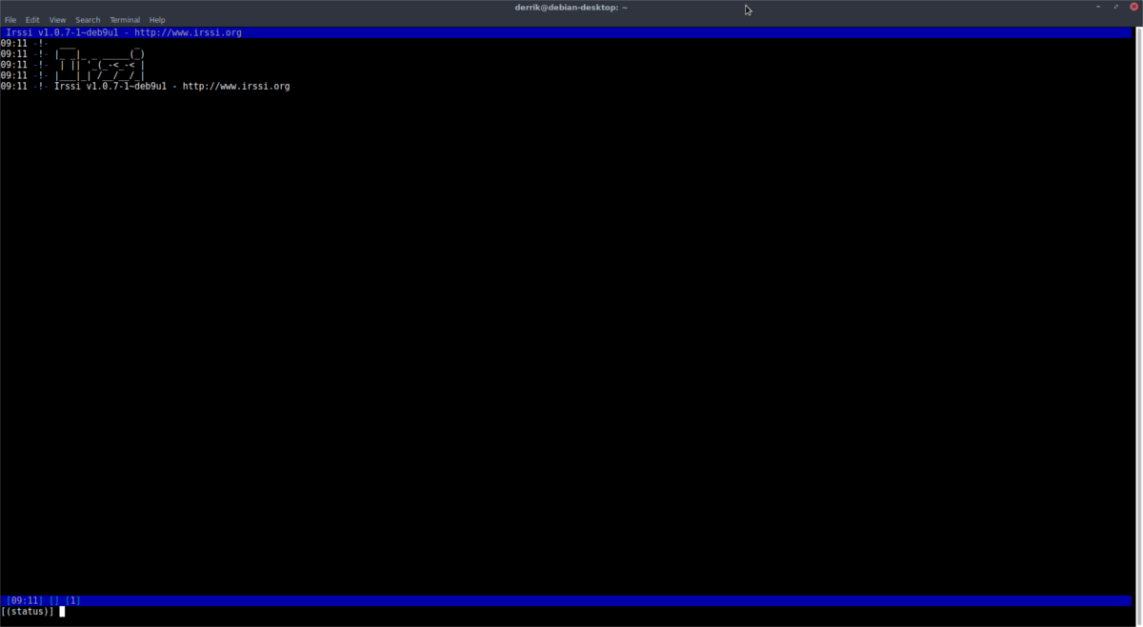Open the Search menu
Screen dimensions: 1143x627
click(x=88, y=20)
